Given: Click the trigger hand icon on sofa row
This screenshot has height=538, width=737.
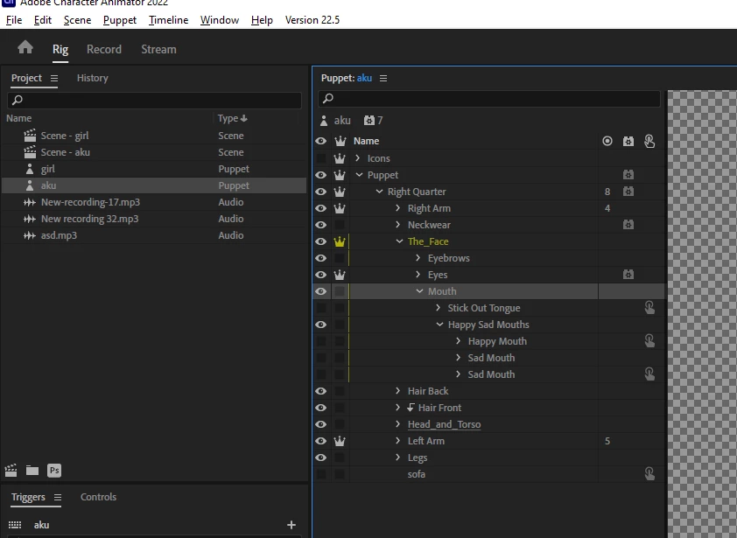Looking at the screenshot, I should pyautogui.click(x=649, y=473).
